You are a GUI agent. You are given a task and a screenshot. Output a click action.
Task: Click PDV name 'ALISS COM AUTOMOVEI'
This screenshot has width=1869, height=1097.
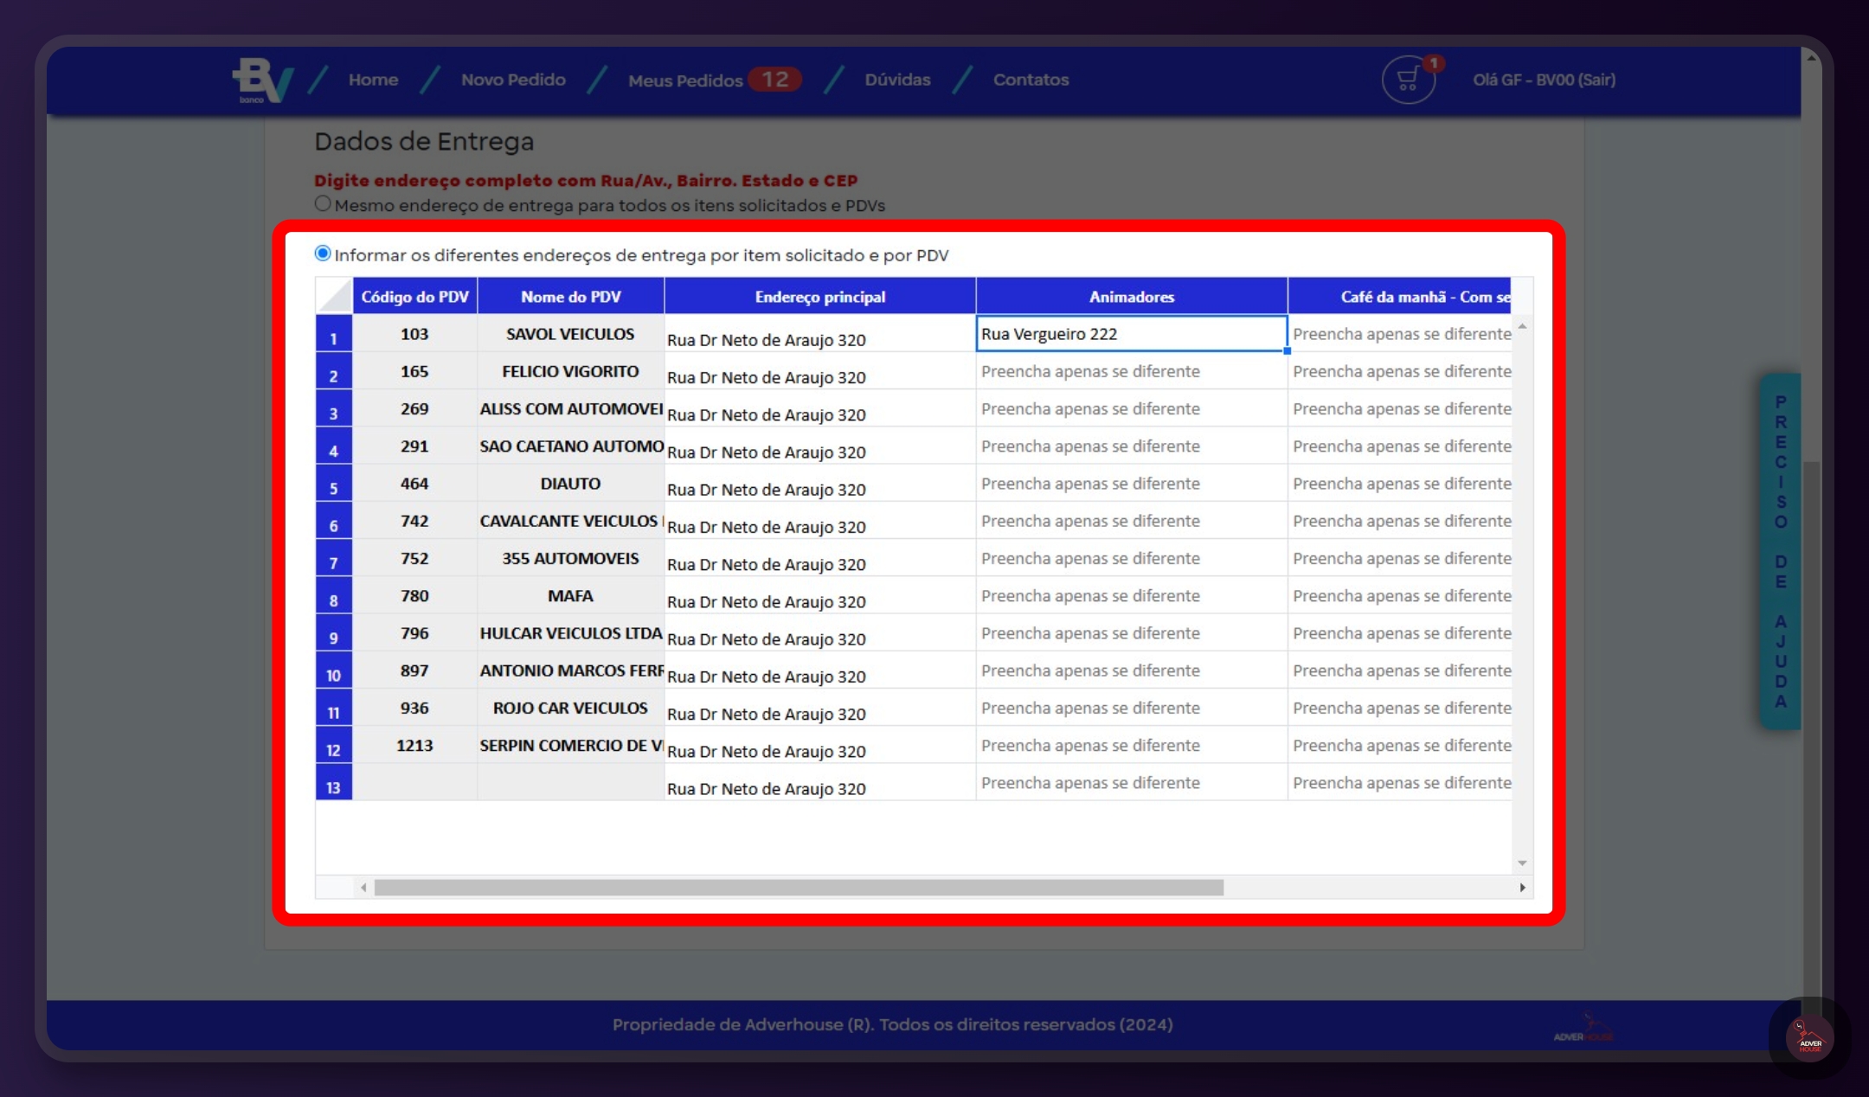pyautogui.click(x=571, y=408)
